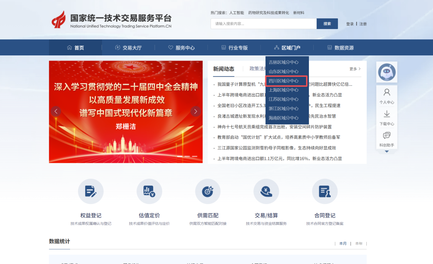The width and height of the screenshot is (433, 264).
Task: Open the 权益登记 service icon
Action: tap(91, 191)
